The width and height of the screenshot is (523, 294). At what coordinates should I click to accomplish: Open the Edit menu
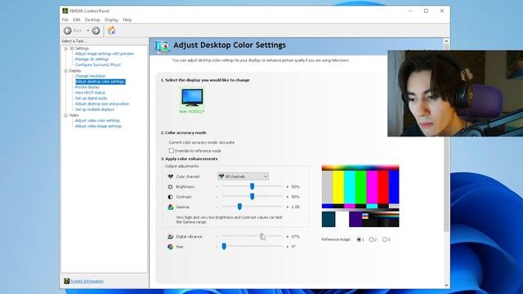tap(77, 20)
